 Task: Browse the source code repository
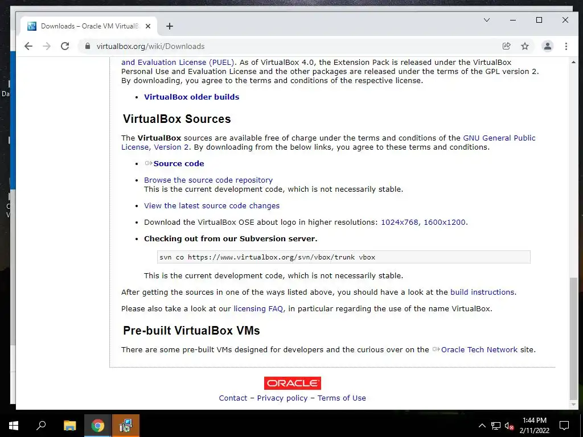(x=208, y=180)
